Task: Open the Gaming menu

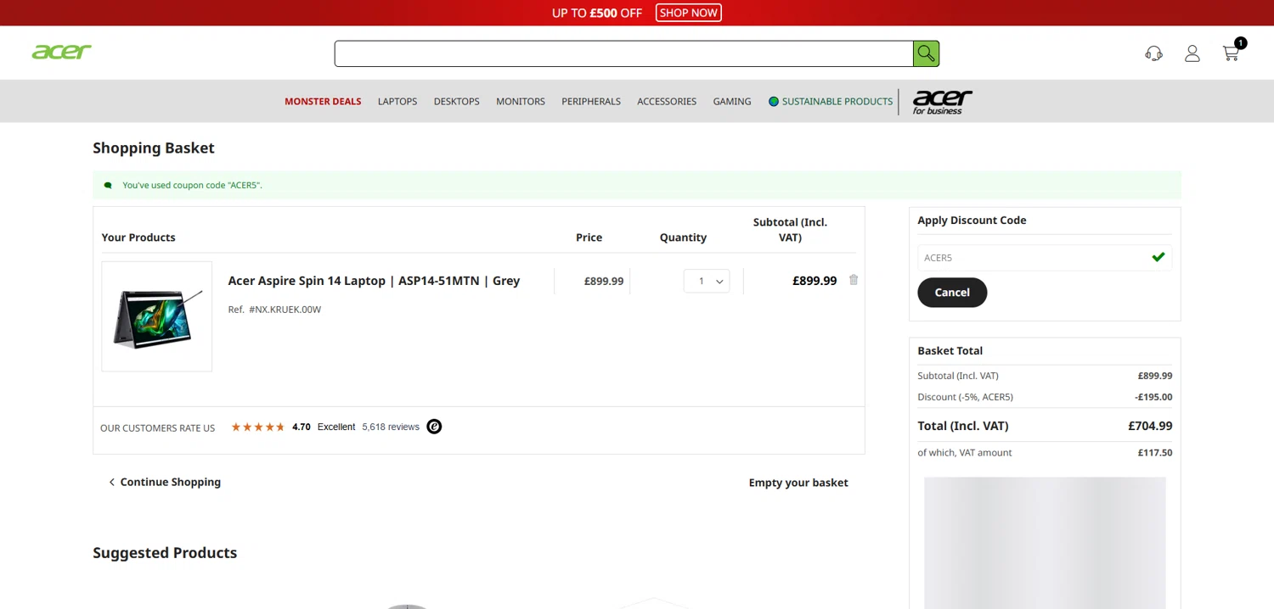Action: coord(732,102)
